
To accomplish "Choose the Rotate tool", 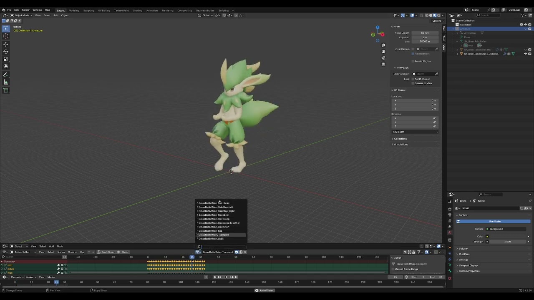I will point(6,52).
